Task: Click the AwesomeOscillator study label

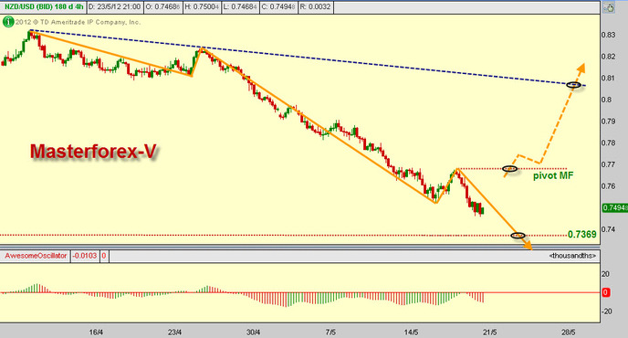Action: point(36,256)
